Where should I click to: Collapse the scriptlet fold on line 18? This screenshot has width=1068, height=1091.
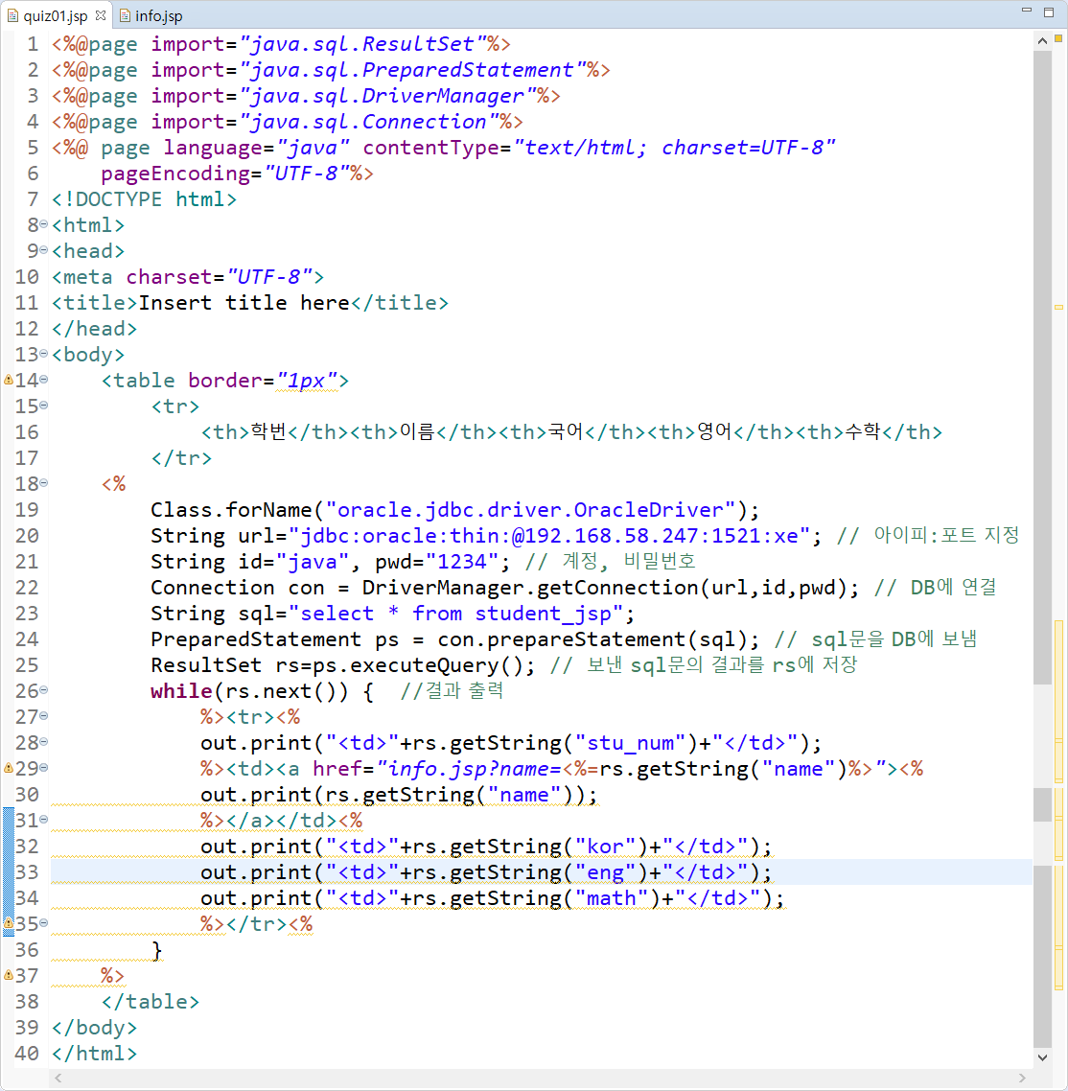point(44,483)
